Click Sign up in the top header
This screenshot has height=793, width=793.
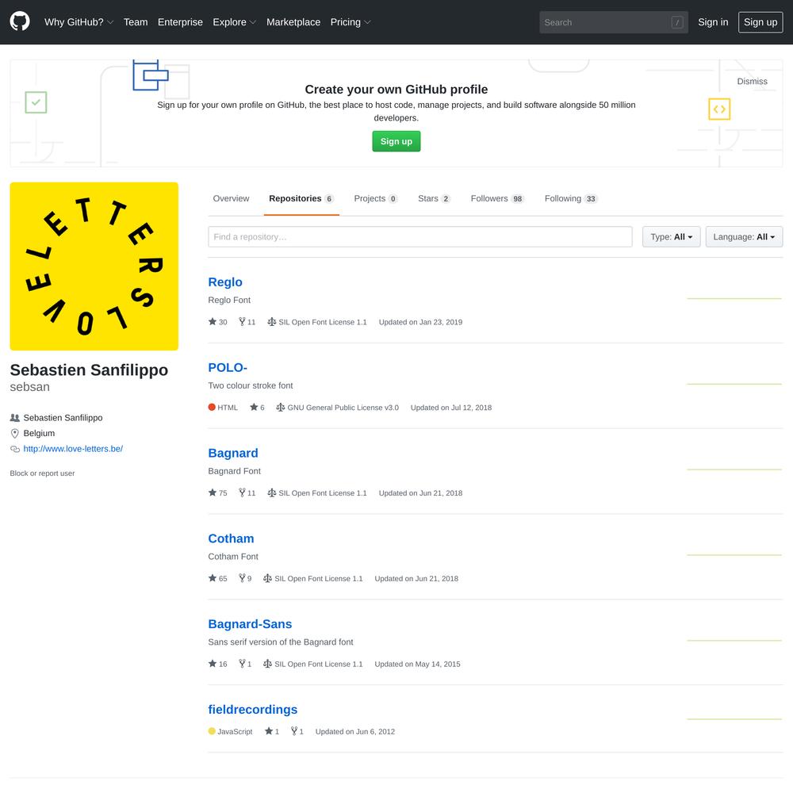coord(760,22)
